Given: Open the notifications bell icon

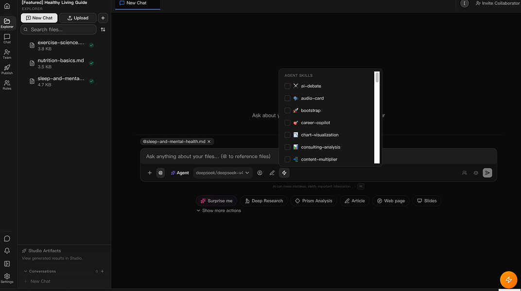Looking at the screenshot, I should [7, 251].
